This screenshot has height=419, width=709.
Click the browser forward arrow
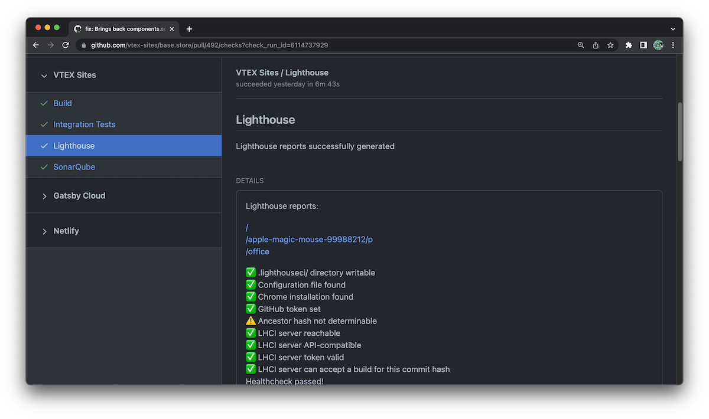point(51,45)
